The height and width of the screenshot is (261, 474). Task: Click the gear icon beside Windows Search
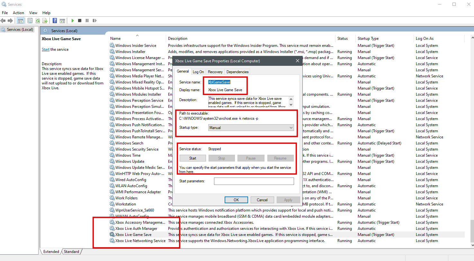tap(112, 143)
